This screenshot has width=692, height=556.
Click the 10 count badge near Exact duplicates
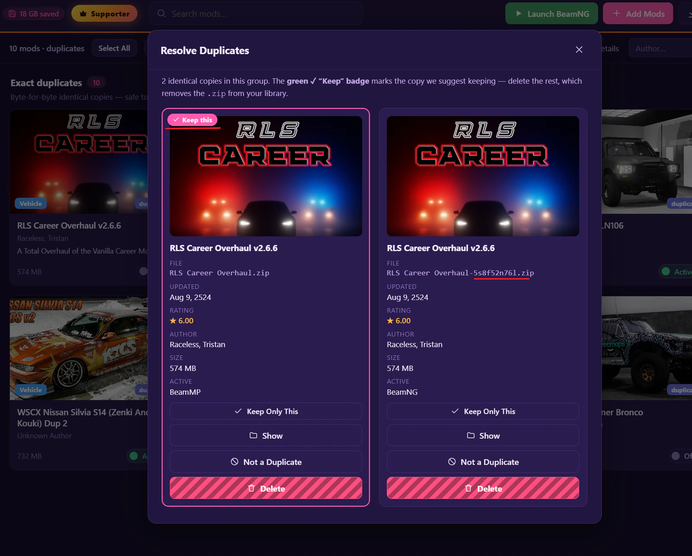(x=96, y=83)
